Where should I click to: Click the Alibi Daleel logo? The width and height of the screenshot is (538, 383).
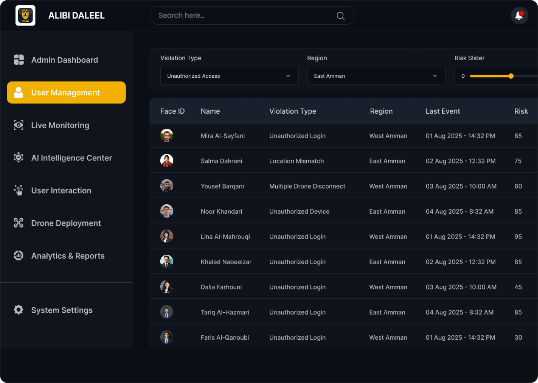(25, 16)
